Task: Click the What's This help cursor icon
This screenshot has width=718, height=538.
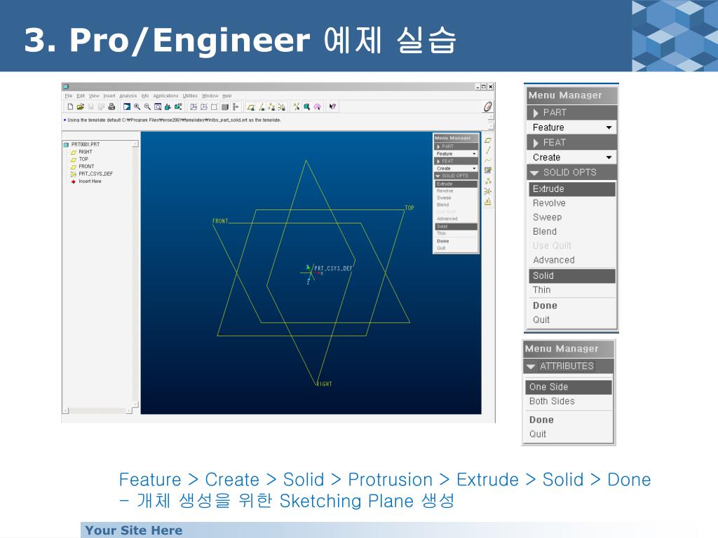Action: tap(332, 106)
